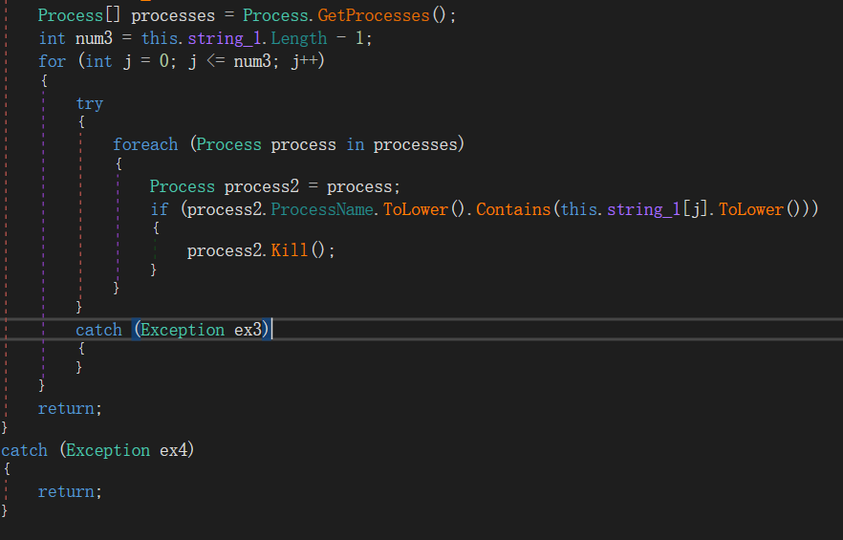Click the Contains method name
843x540 pixels.
[x=513, y=209]
